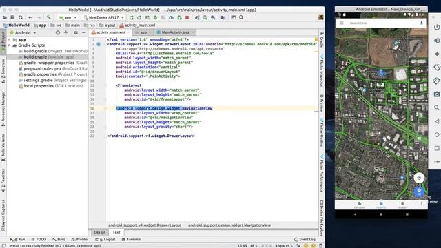Click android.support.v4.widget.DrawerLayout breadcrumb
Screen dimensions: 441x248
[x=145, y=225]
